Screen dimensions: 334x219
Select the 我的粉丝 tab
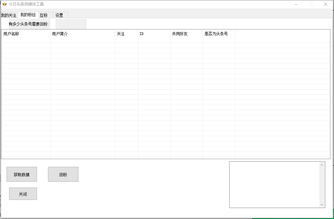(x=29, y=15)
